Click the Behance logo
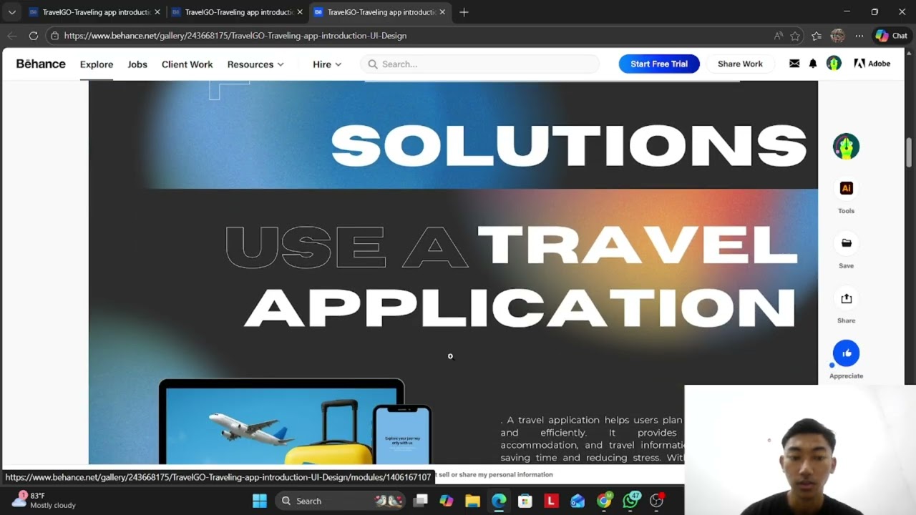The height and width of the screenshot is (515, 916). point(41,64)
